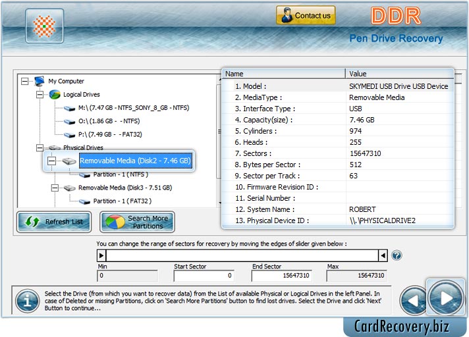Click the '2. MediaType :' row
The height and width of the screenshot is (337, 469).
click(x=338, y=97)
